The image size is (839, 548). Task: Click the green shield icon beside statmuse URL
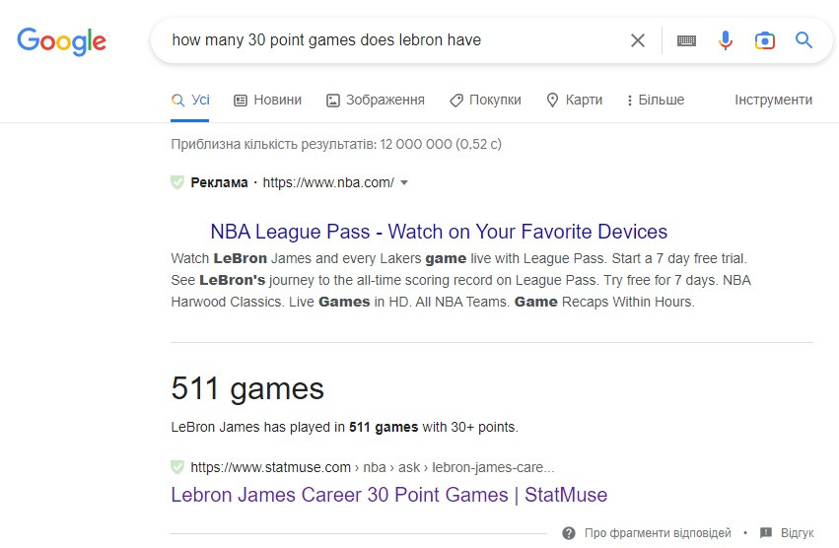pyautogui.click(x=177, y=467)
